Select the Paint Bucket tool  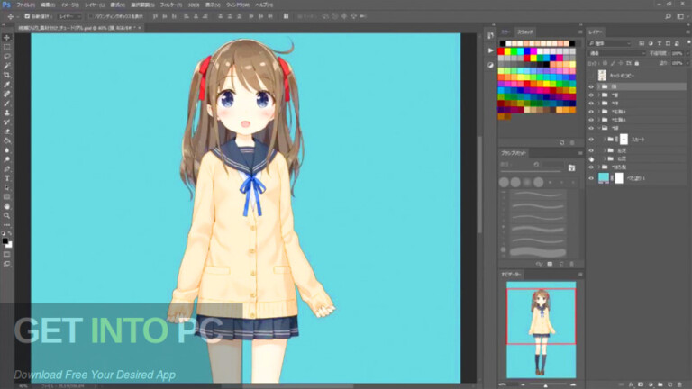coord(6,140)
